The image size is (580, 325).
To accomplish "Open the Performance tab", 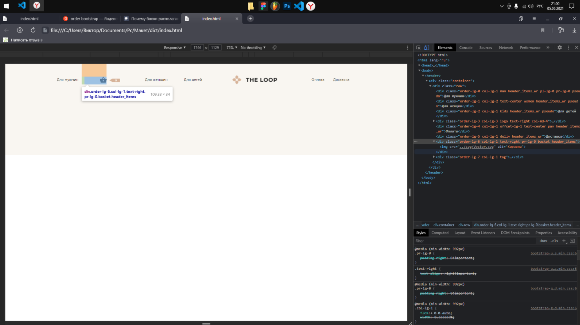I will [x=530, y=48].
